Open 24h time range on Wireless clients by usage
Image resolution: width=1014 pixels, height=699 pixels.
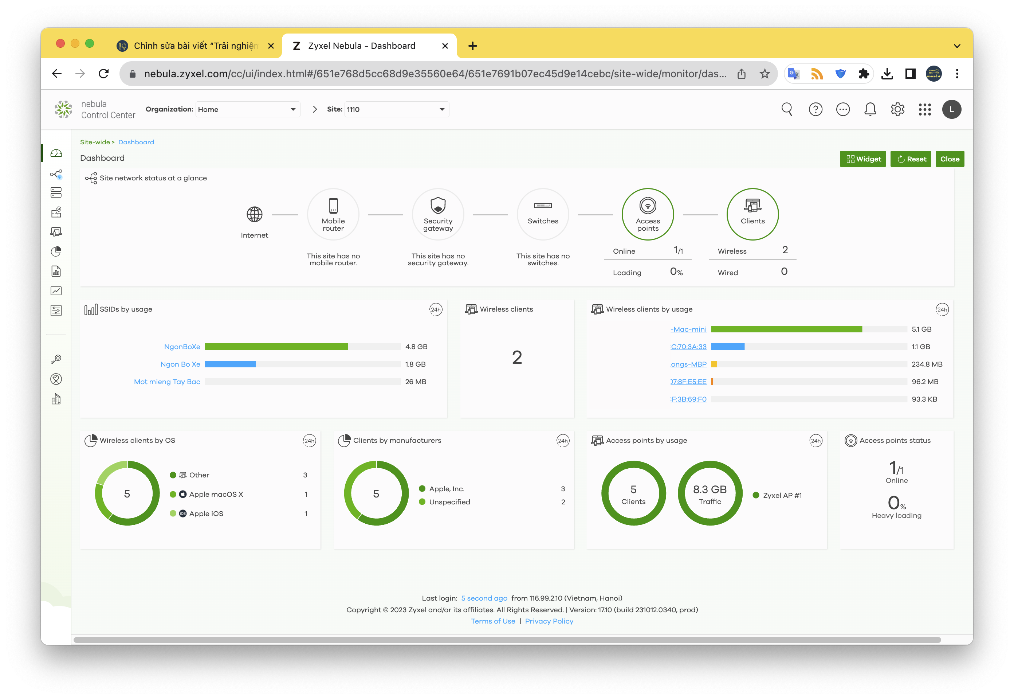942,310
